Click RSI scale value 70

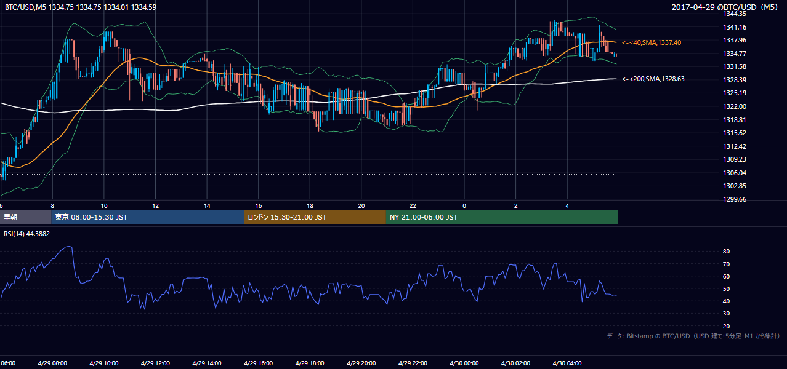[727, 264]
